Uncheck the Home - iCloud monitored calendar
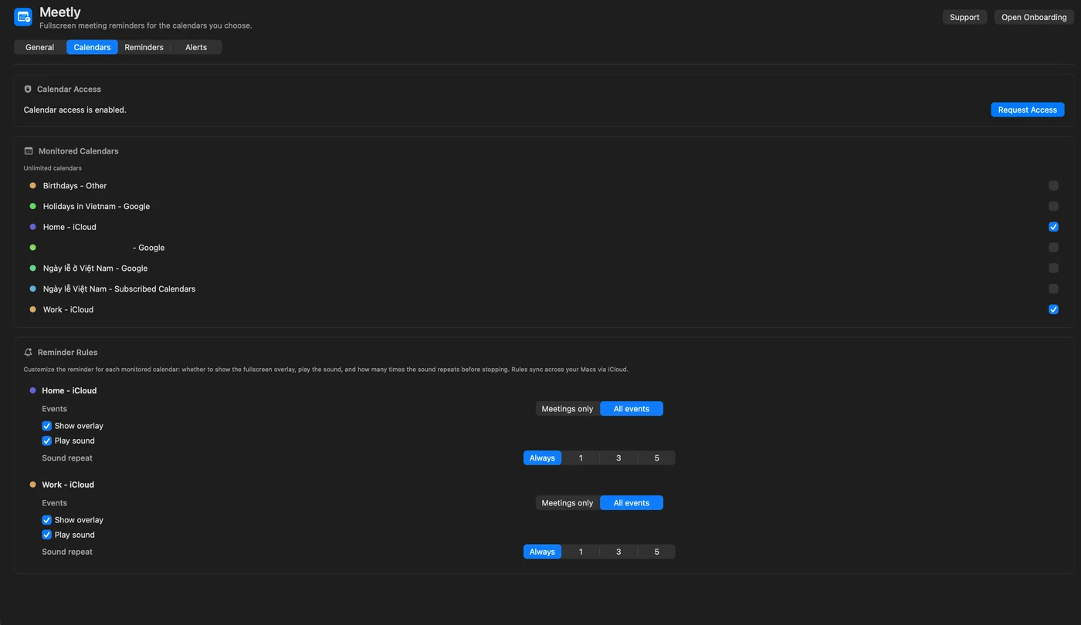1081x625 pixels. [1053, 227]
